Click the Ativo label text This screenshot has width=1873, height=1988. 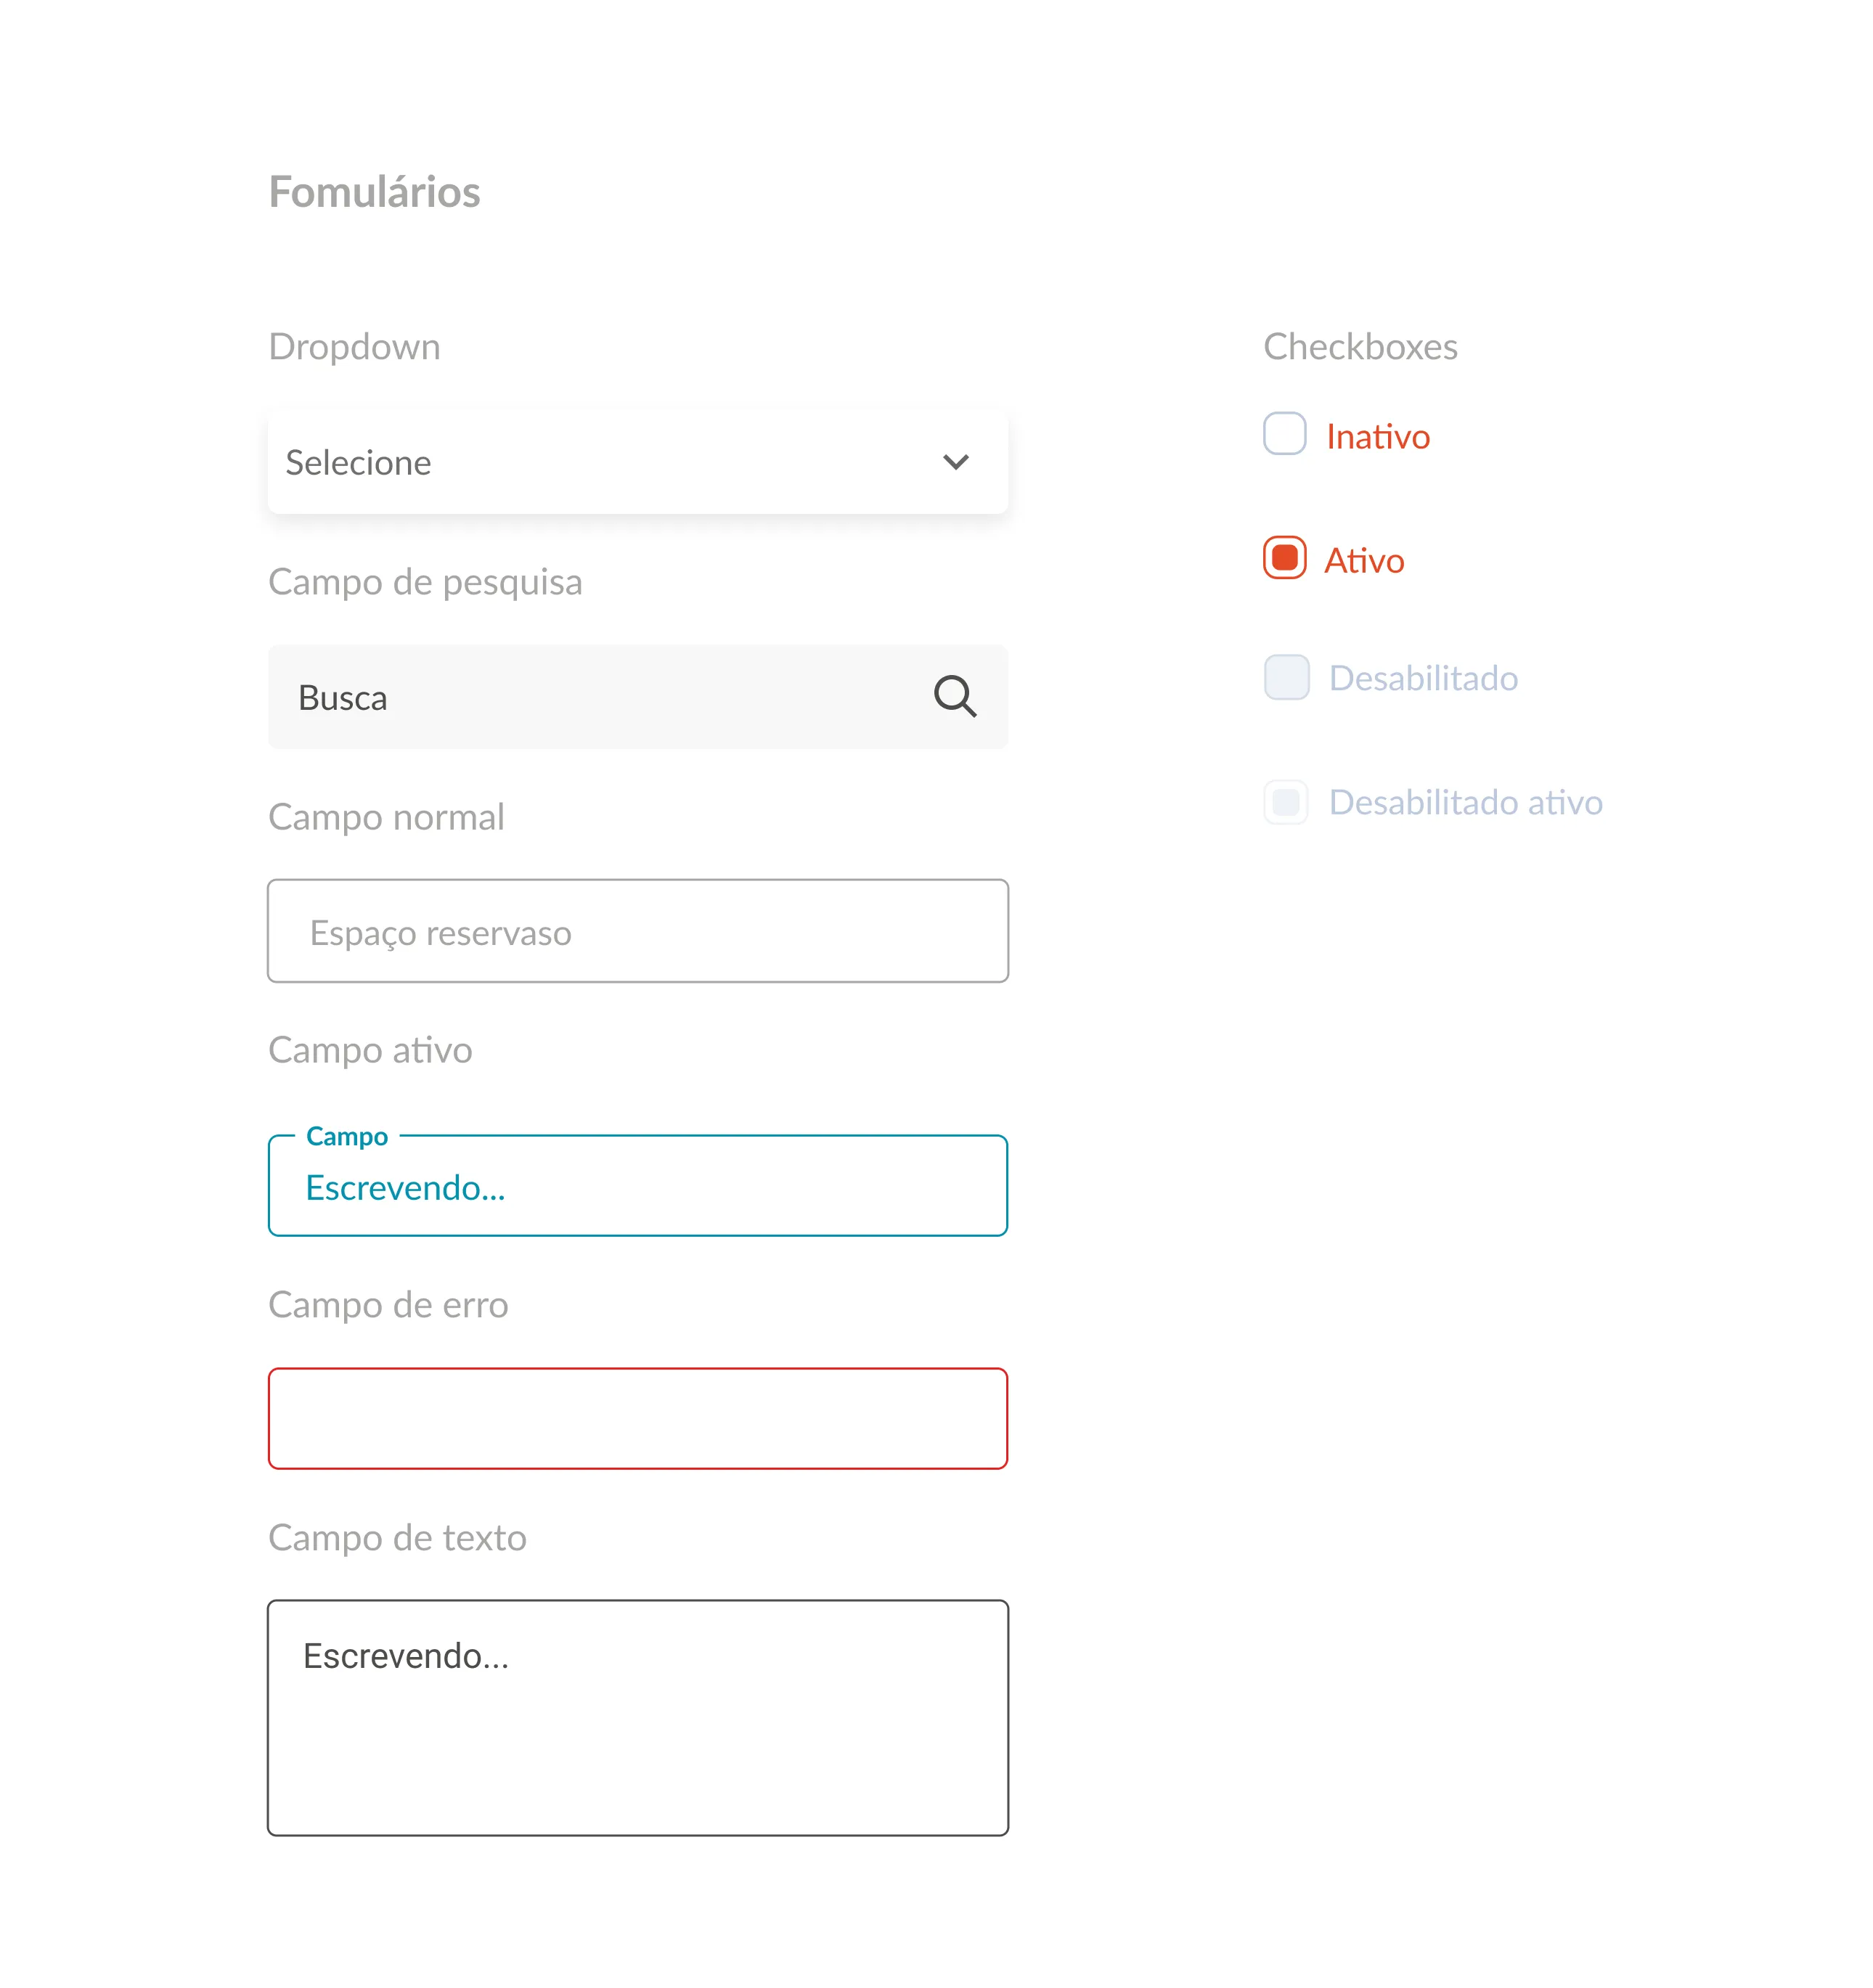[1364, 561]
